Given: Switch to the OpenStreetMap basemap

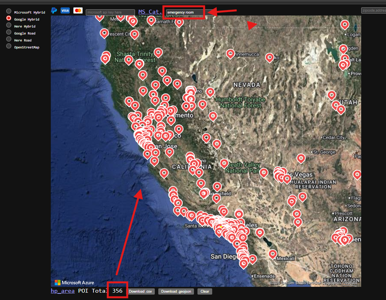Looking at the screenshot, I should tap(9, 47).
